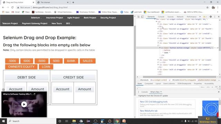Bookmark this page with the star icon
Viewport: 221px width, 124px height.
pyautogui.click(x=207, y=7)
